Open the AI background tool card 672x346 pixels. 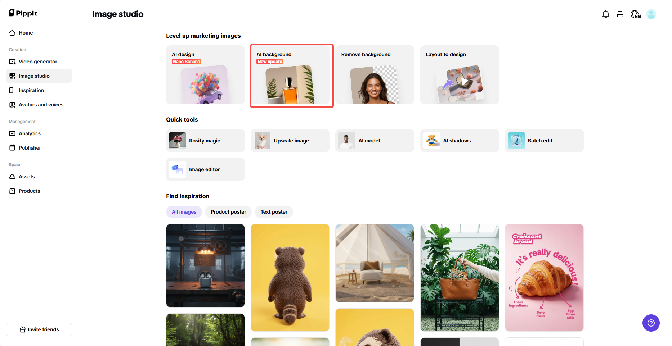(x=292, y=76)
